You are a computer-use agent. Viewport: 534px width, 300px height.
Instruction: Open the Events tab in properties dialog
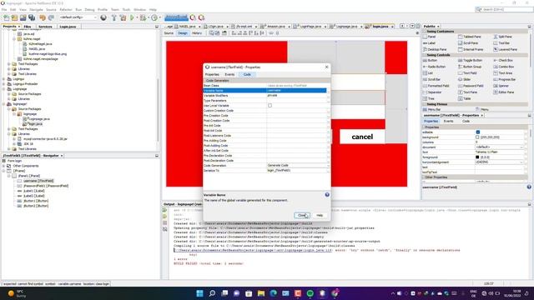229,74
